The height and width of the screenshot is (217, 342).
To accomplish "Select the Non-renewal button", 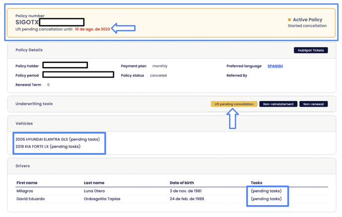I will 313,104.
